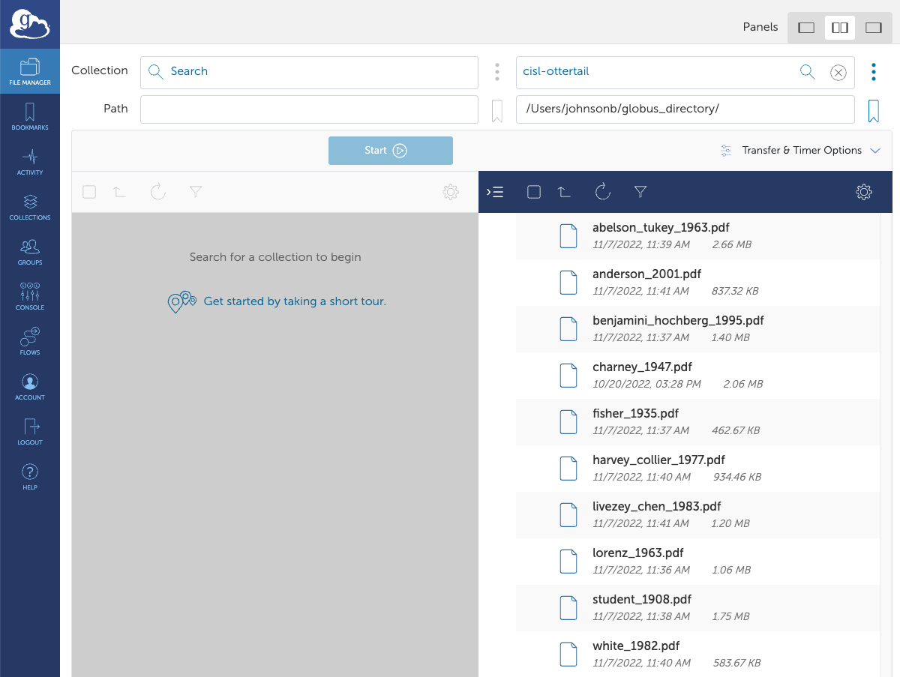Open the Bookmarks sidebar page
The height and width of the screenshot is (677, 900).
[x=30, y=117]
